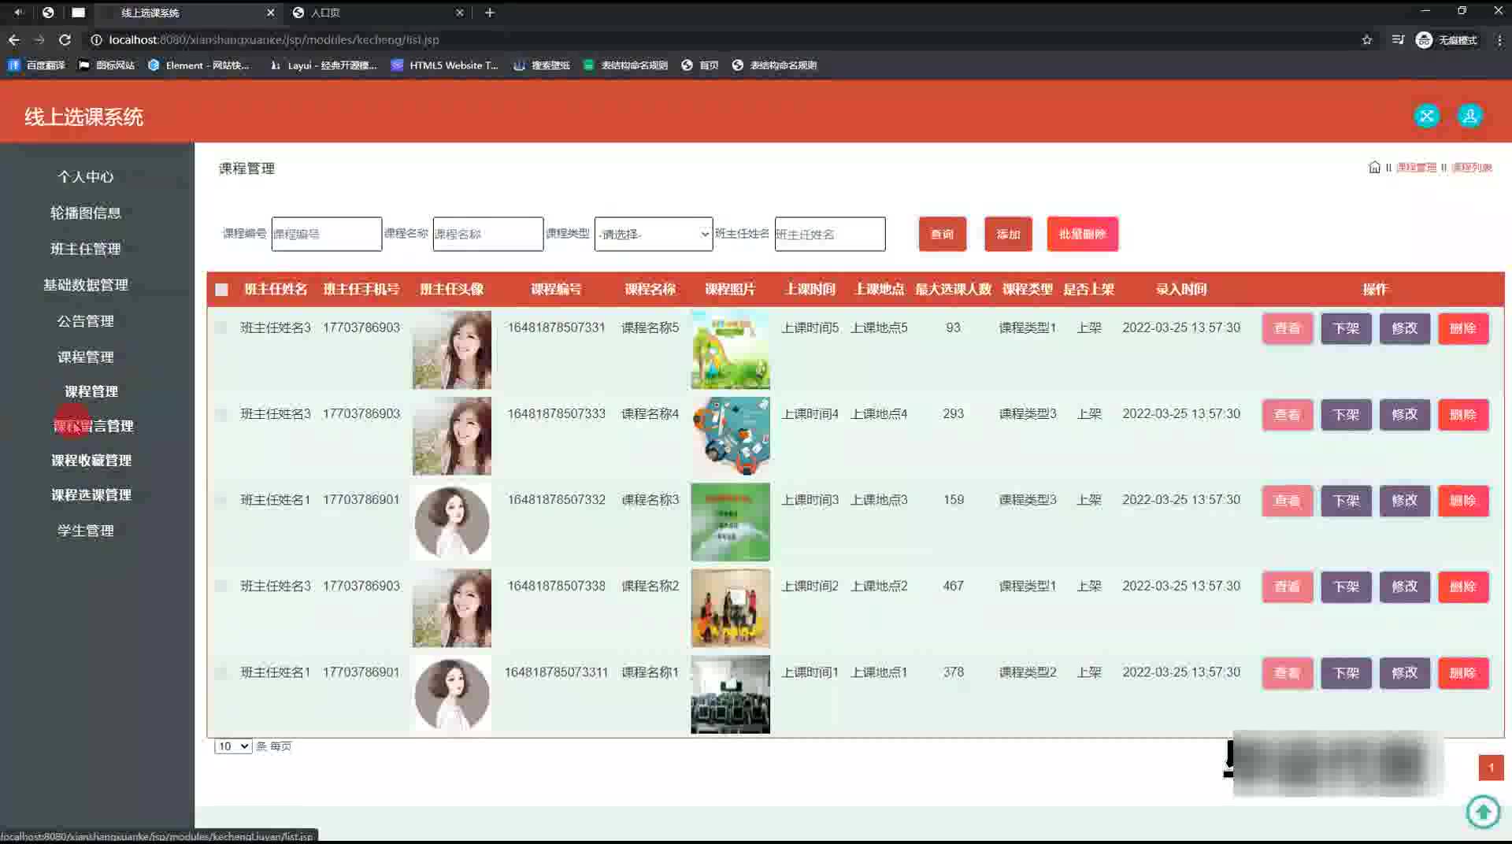Click the home icon in breadcrumb

(x=1374, y=167)
